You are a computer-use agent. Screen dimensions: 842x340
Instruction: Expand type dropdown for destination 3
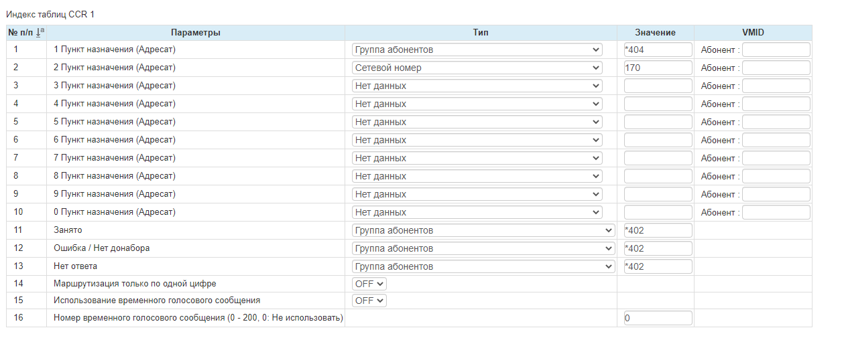tap(477, 86)
